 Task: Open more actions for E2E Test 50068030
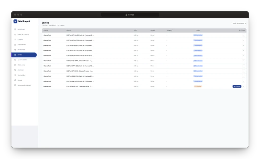(243, 56)
